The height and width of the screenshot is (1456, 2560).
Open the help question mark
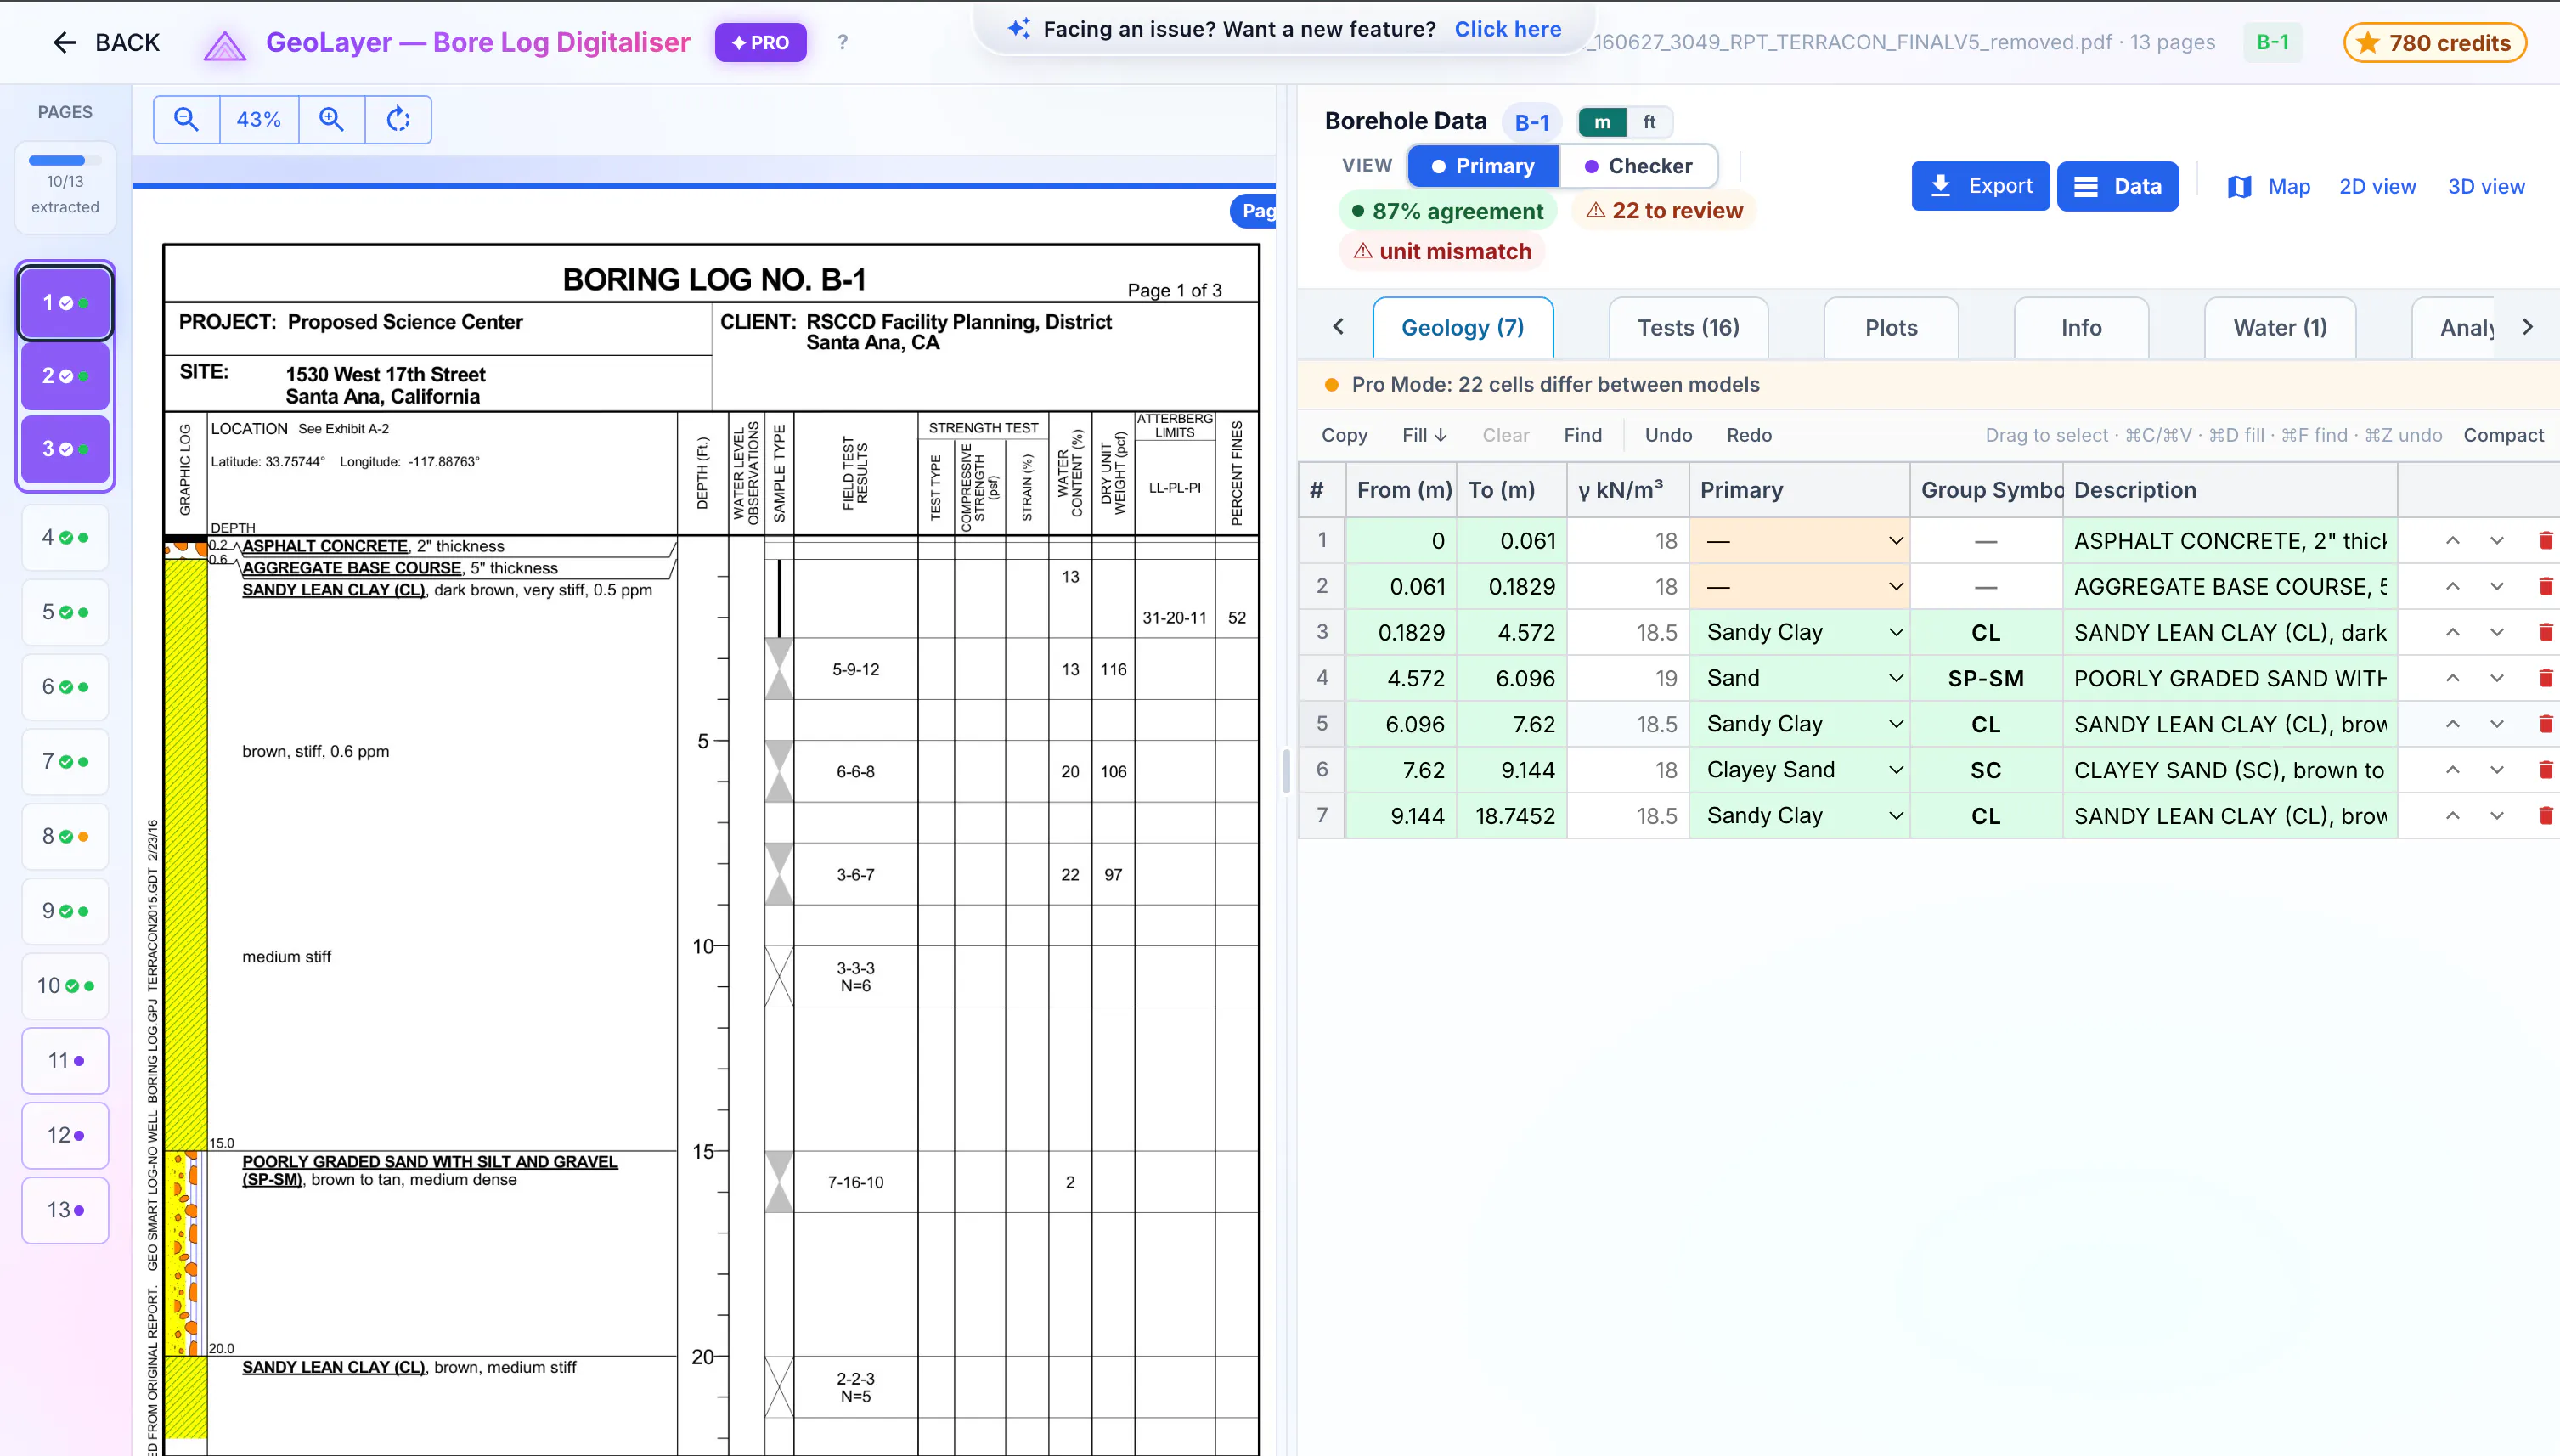pos(843,42)
